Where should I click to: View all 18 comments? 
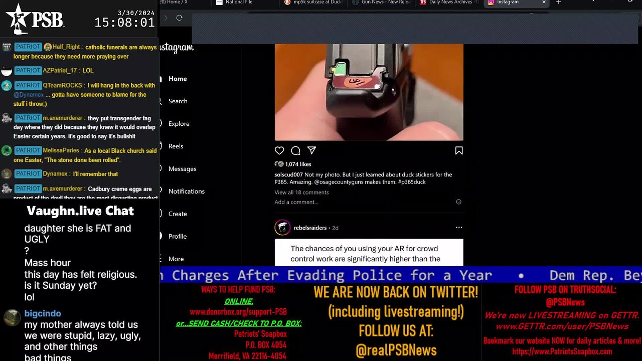click(x=301, y=193)
